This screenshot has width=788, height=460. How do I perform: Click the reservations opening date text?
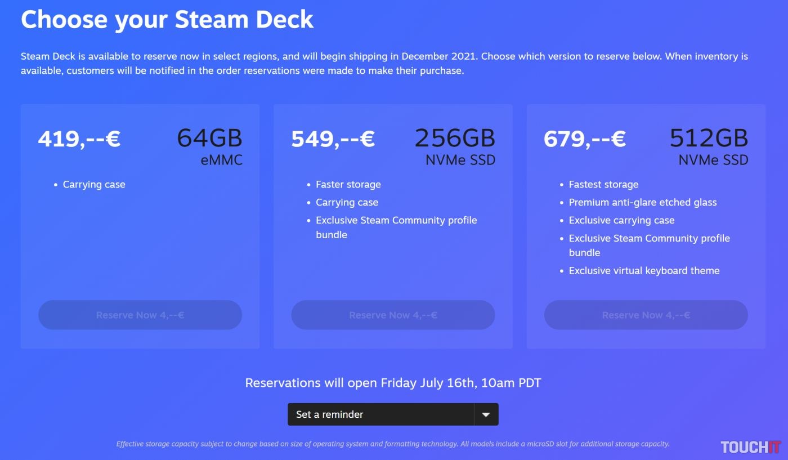(x=393, y=383)
